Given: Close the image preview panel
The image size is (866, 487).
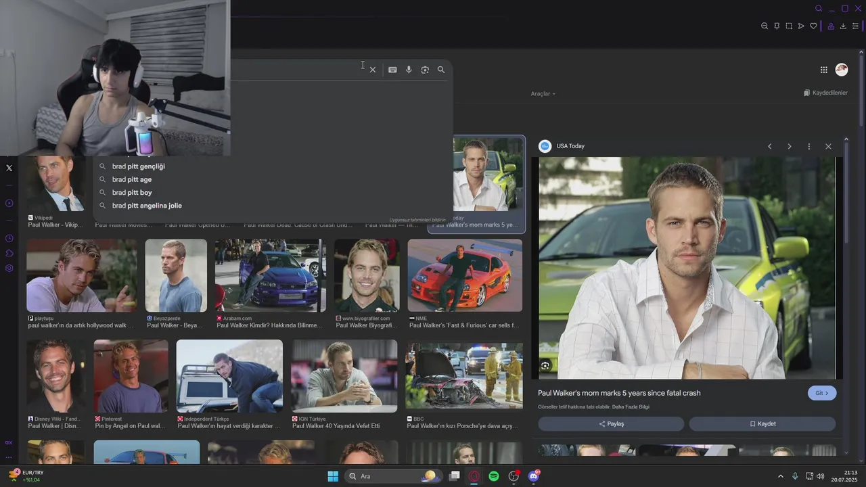Looking at the screenshot, I should point(828,146).
